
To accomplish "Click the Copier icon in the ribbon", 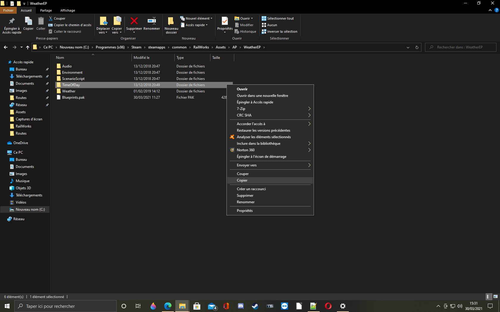I will (x=28, y=24).
